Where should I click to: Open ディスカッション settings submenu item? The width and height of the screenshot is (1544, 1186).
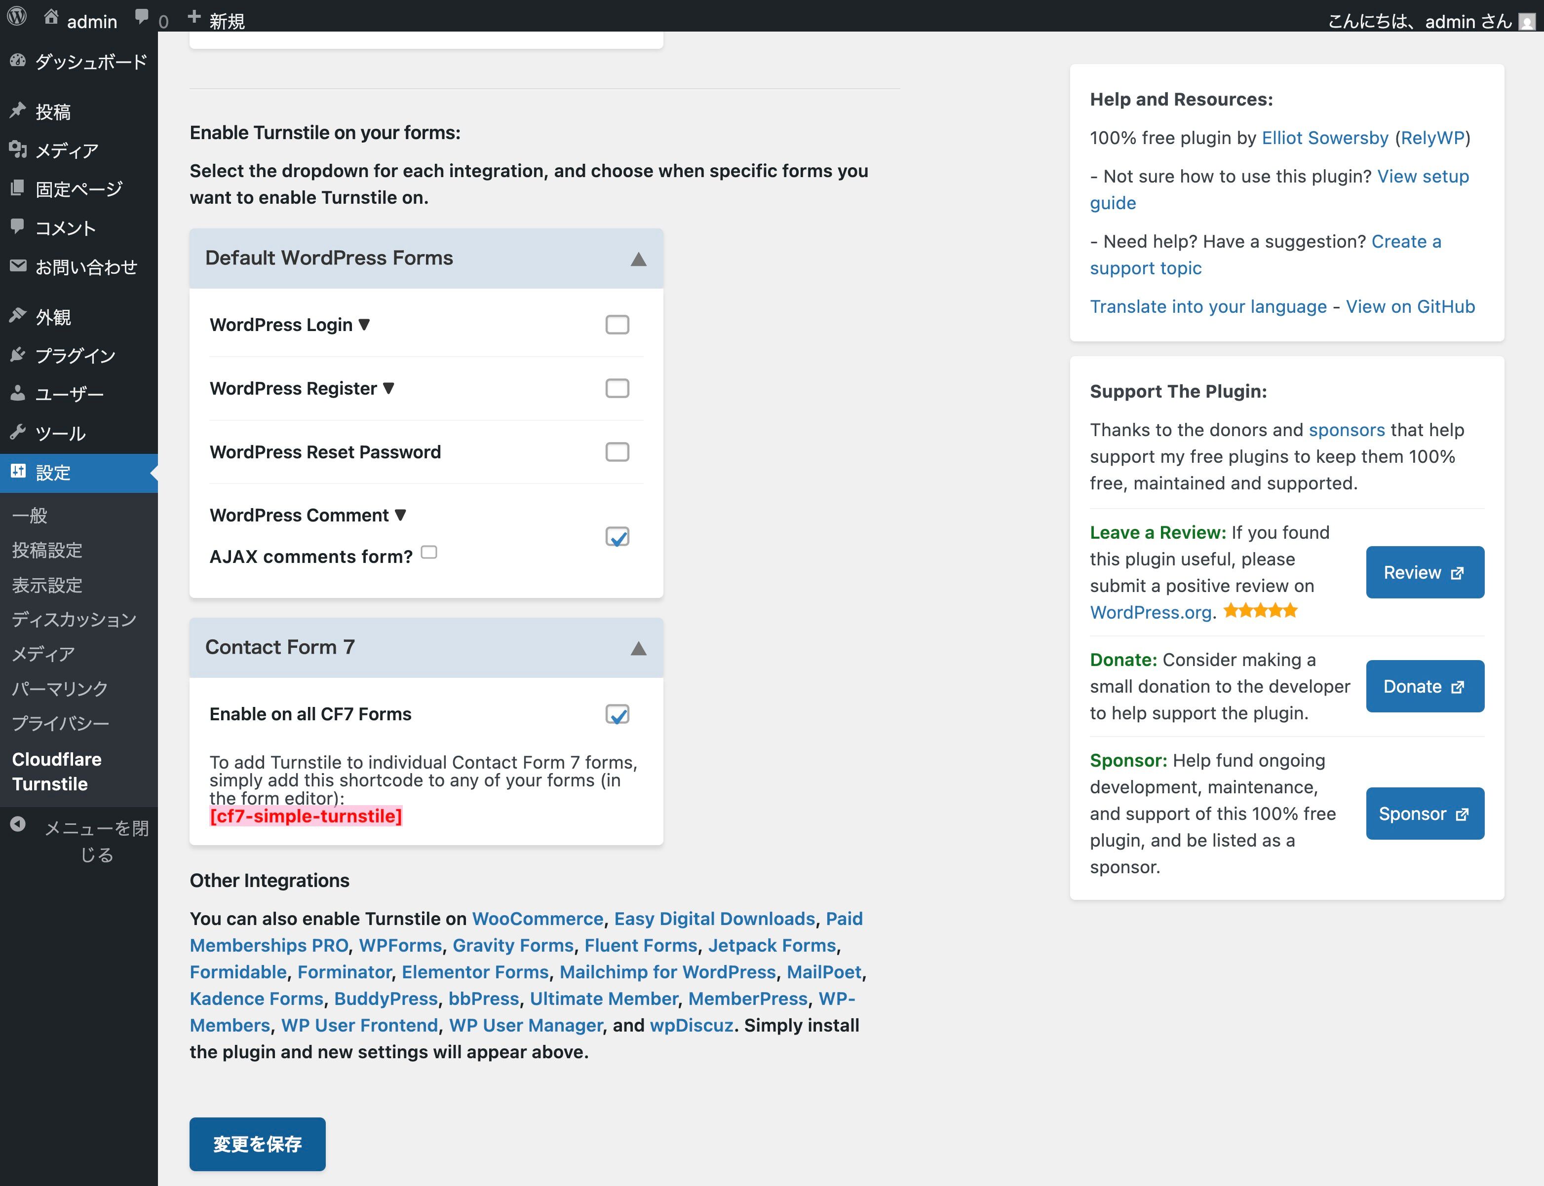coord(74,619)
